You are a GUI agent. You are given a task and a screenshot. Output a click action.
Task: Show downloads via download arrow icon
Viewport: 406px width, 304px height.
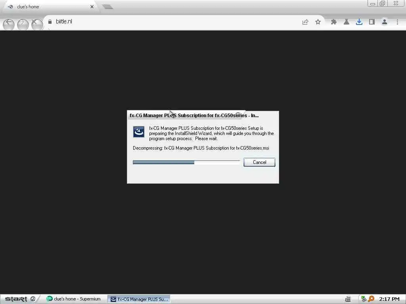pos(359,22)
